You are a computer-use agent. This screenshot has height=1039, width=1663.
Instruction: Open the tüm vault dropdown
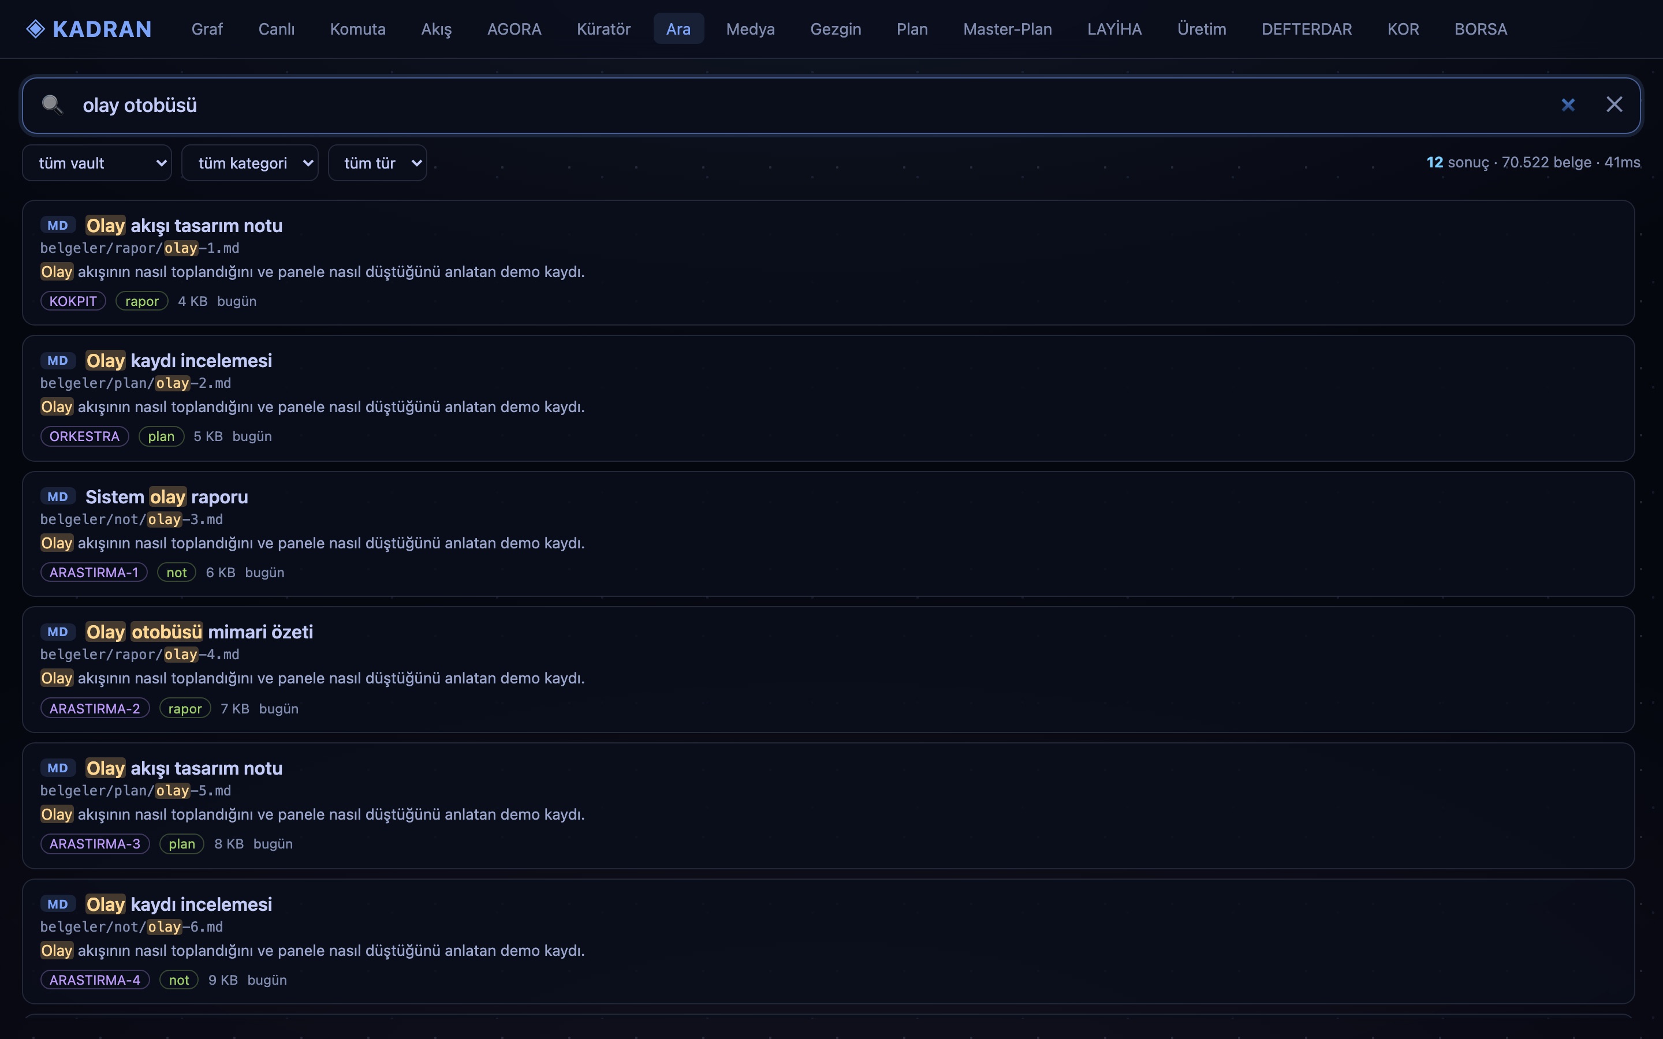pyautogui.click(x=97, y=163)
